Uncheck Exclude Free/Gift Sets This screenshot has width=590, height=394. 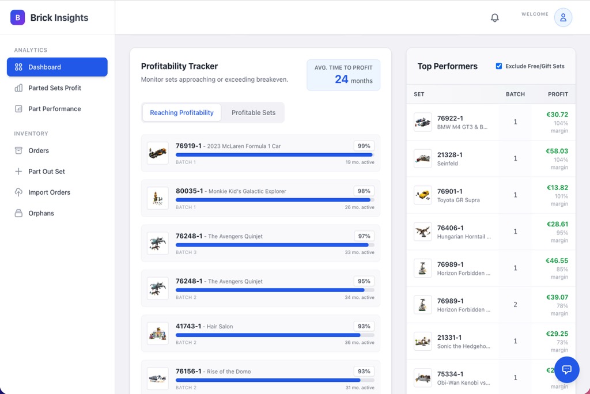point(498,66)
